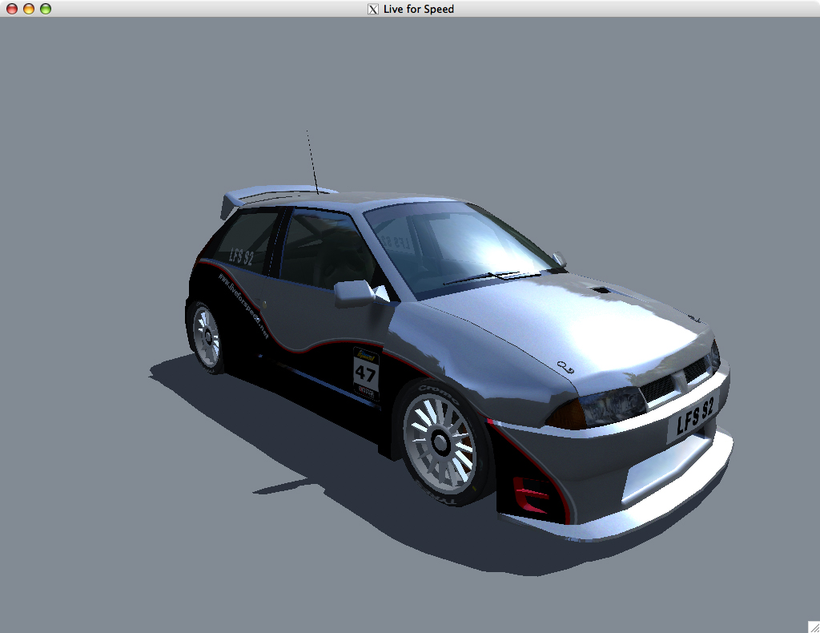The height and width of the screenshot is (633, 820).
Task: Minimize the window with yellow button
Action: click(29, 9)
